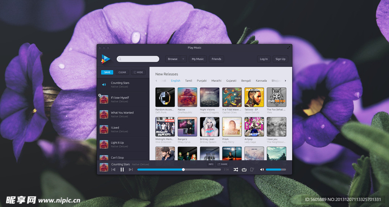Open the Browse menu

tap(173, 59)
